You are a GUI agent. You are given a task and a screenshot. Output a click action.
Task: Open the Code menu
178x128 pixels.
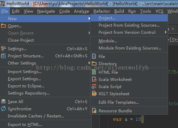pos(64,11)
